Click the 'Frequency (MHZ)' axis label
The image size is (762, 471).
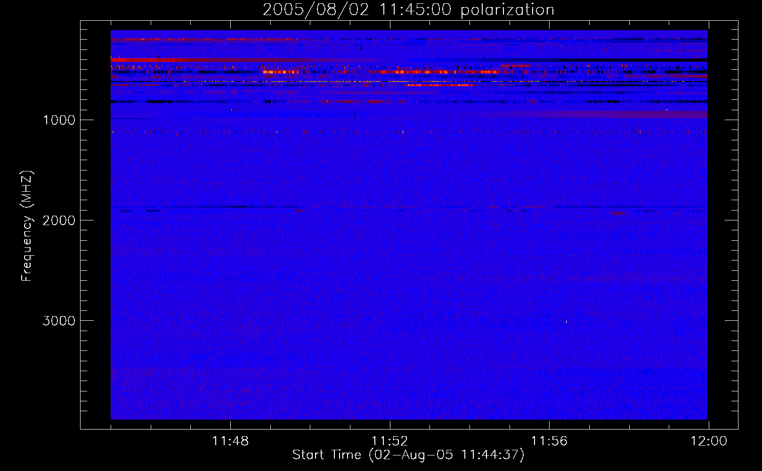tap(27, 226)
